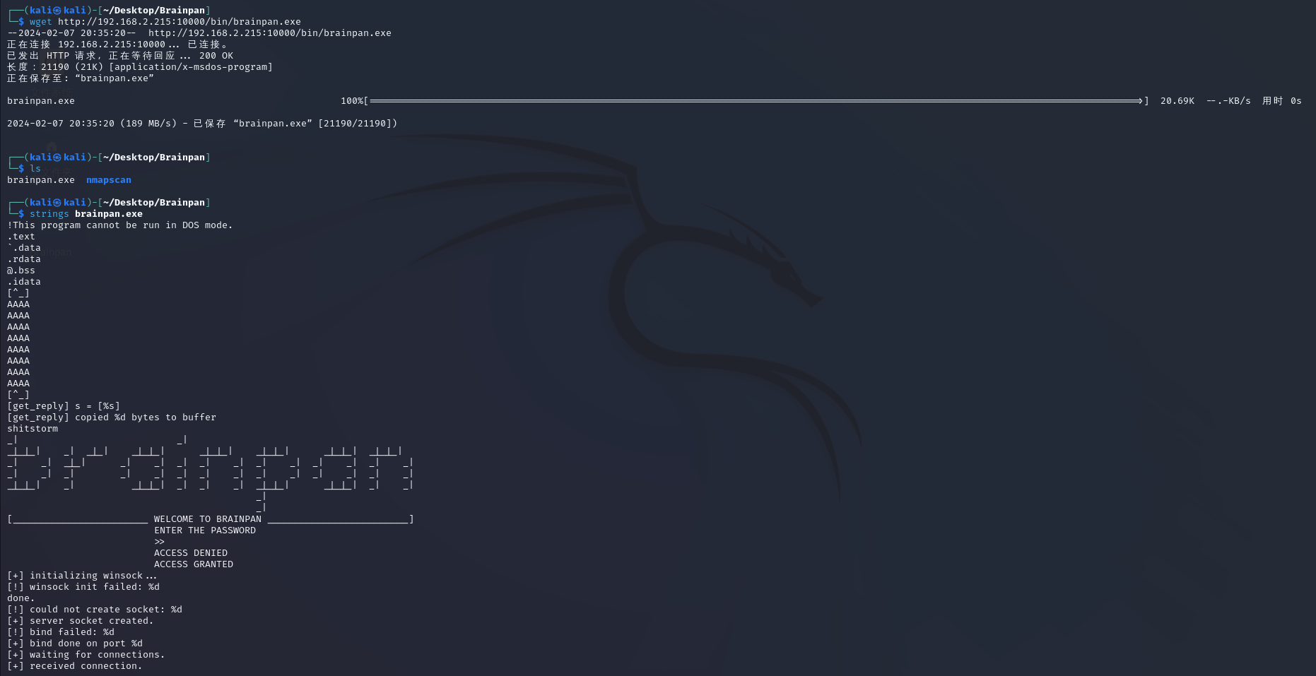Click the 'application/x-msdos-program' content type text
The height and width of the screenshot is (676, 1316).
tap(191, 67)
